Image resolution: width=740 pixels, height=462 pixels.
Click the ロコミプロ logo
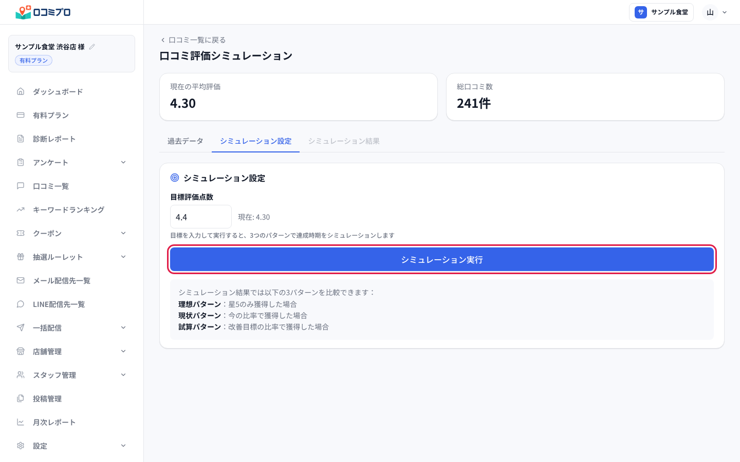[43, 12]
